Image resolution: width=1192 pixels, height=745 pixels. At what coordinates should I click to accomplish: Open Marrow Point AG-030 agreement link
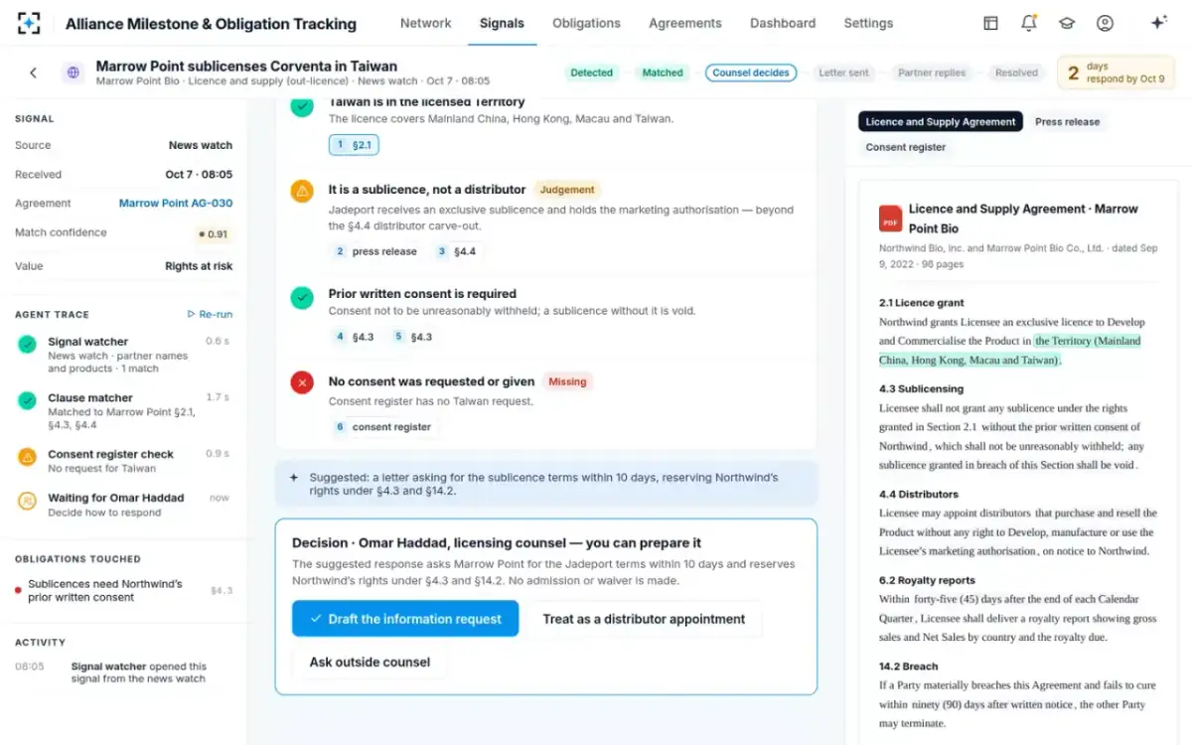(176, 204)
